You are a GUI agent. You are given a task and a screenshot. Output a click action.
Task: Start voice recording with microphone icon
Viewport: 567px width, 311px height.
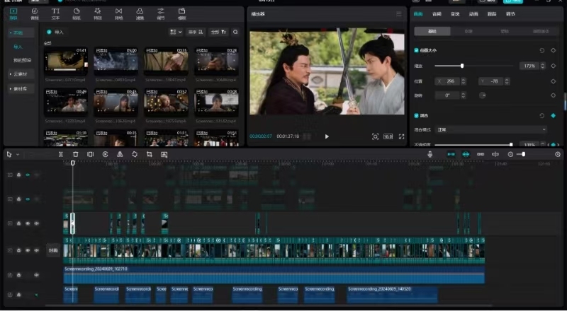[430, 154]
